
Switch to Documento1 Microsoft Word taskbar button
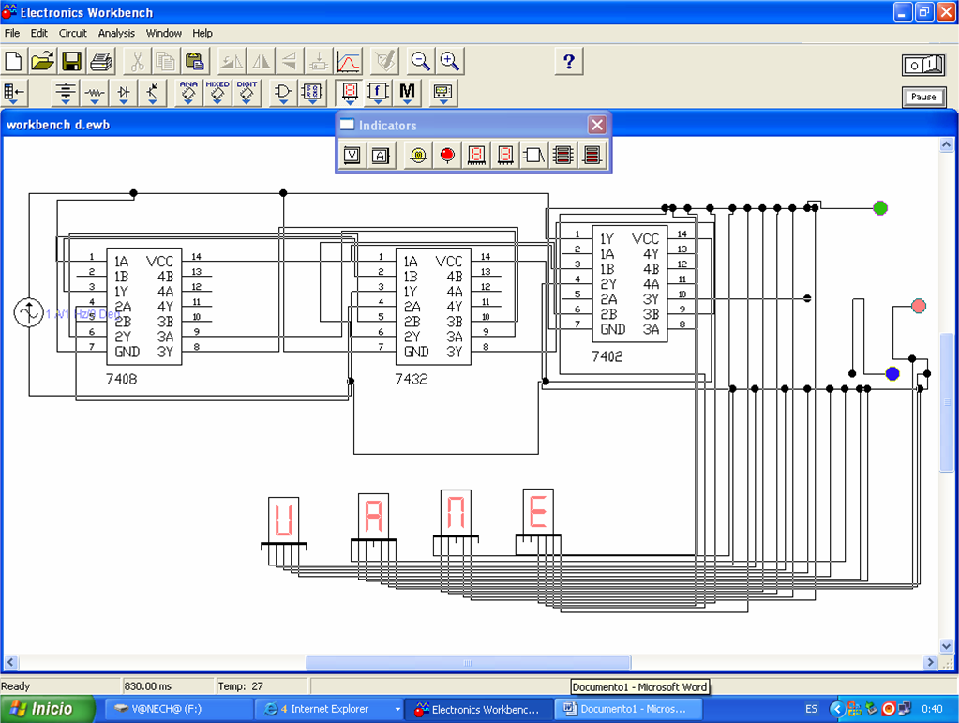click(628, 709)
